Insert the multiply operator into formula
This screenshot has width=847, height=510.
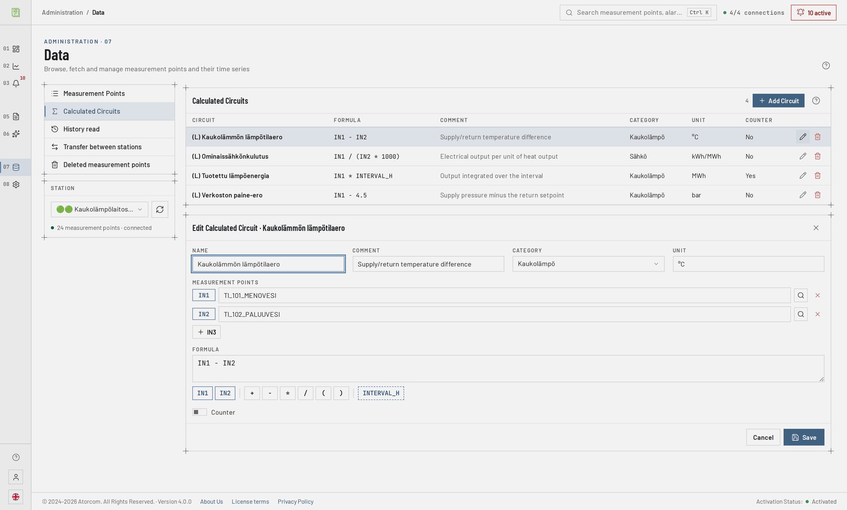[288, 393]
